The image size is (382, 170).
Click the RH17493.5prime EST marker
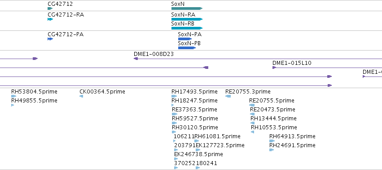coord(174,96)
